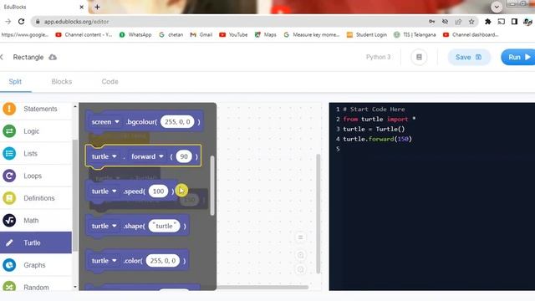Open the Maps bookmark
535x301 pixels.
tap(266, 35)
